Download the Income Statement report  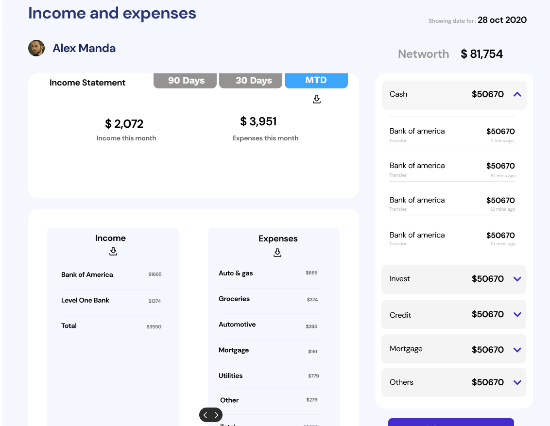pos(316,99)
